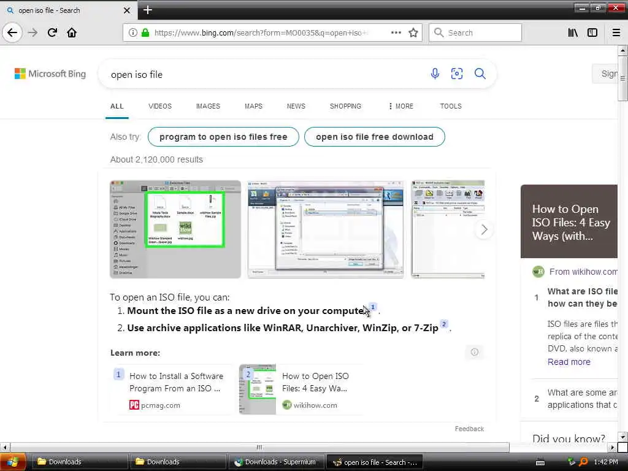Click the horizontal scrollbar thumb
628x471 pixels.
(259, 447)
